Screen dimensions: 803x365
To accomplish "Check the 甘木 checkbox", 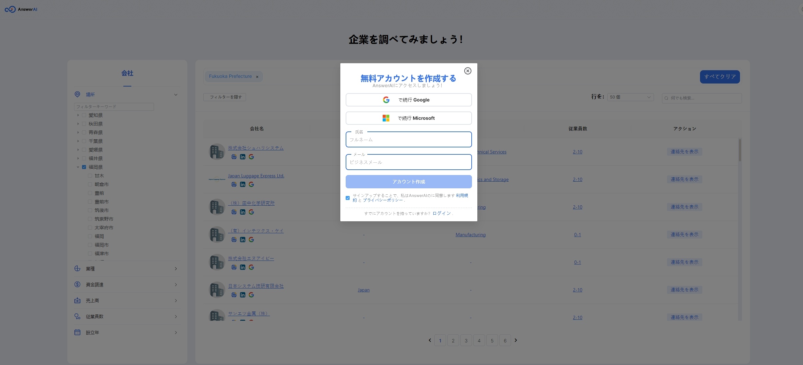I will point(90,176).
